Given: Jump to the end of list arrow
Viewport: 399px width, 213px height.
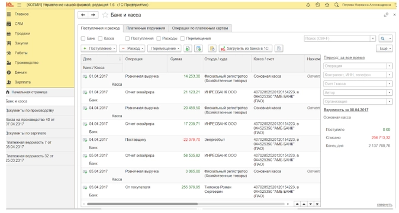Looking at the screenshot, I should pos(317,204).
